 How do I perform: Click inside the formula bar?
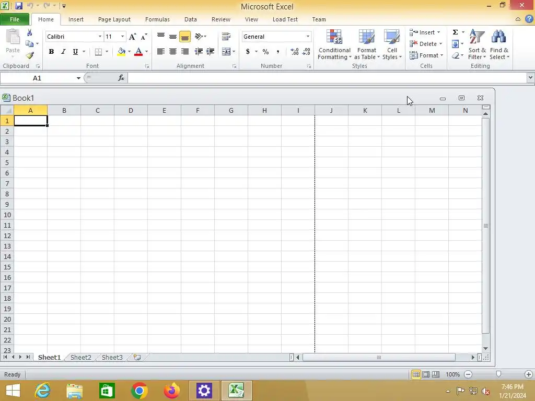click(x=327, y=78)
